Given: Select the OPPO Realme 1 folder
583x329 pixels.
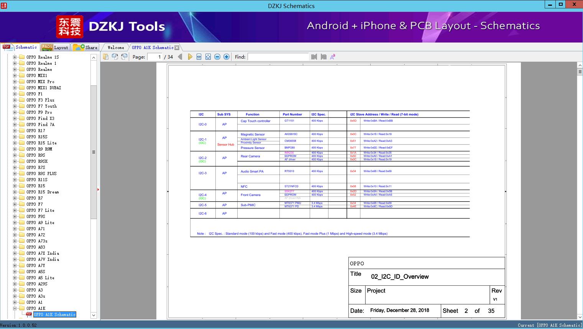Looking at the screenshot, I should 41,63.
